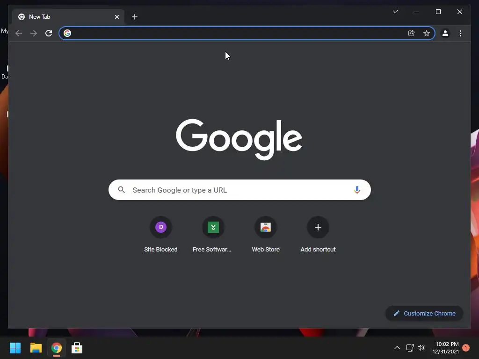Click the Google icon in address bar
The width and height of the screenshot is (479, 359).
tap(67, 33)
